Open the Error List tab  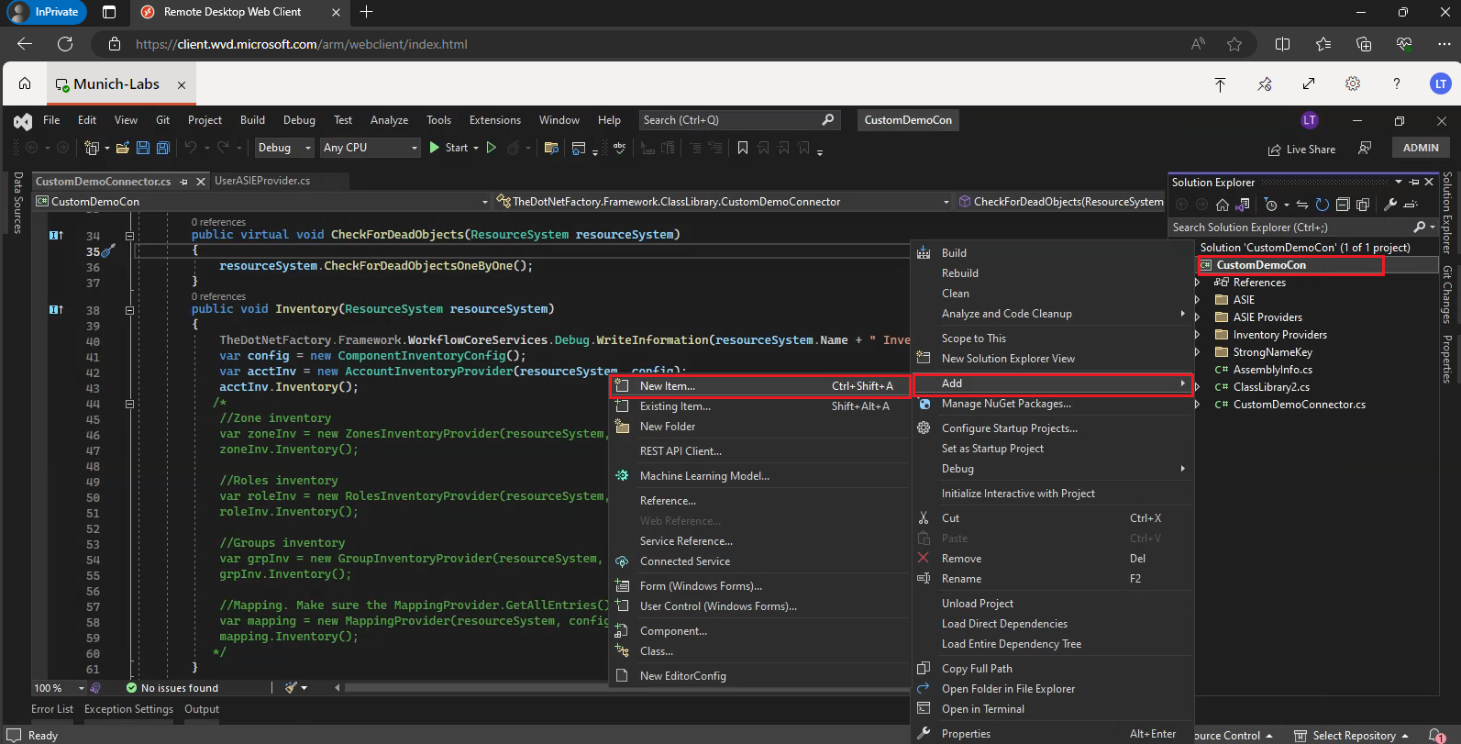52,709
